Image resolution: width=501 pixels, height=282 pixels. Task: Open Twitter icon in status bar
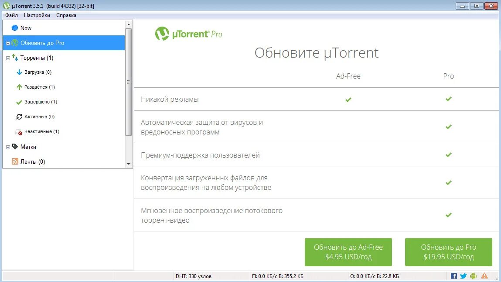(464, 275)
